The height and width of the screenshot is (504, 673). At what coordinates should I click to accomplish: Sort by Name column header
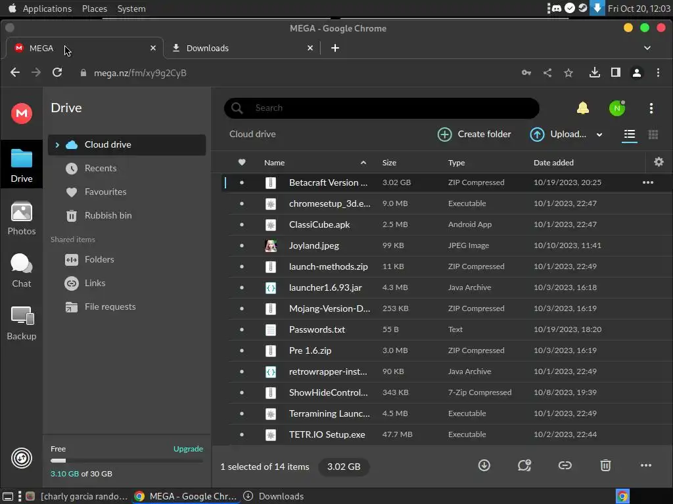tap(274, 163)
